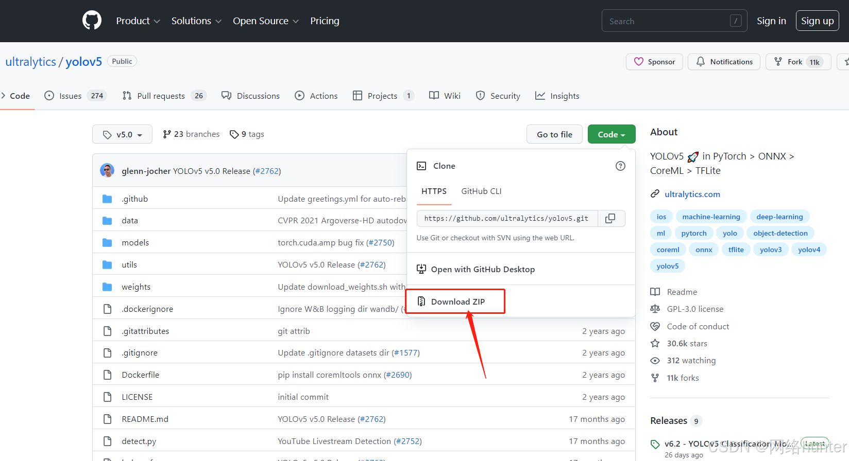849x461 pixels.
Task: Click the Notifications bell icon
Action: [701, 62]
